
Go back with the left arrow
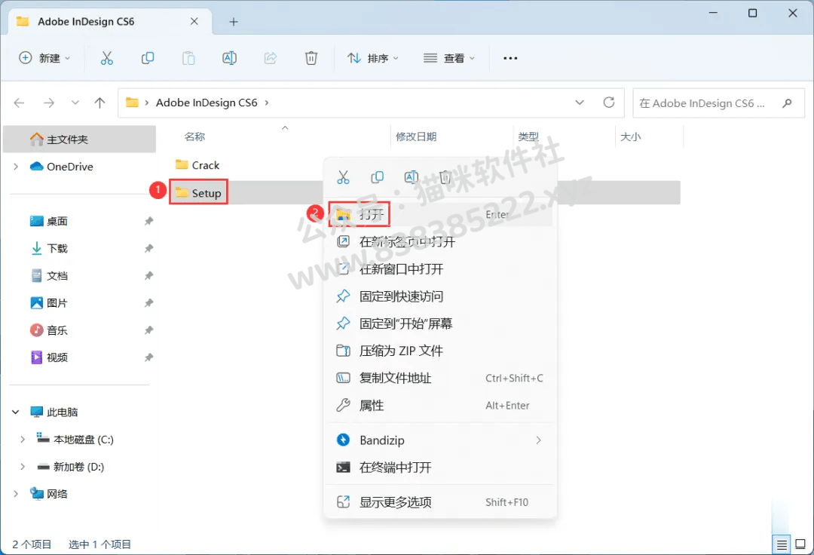(19, 103)
